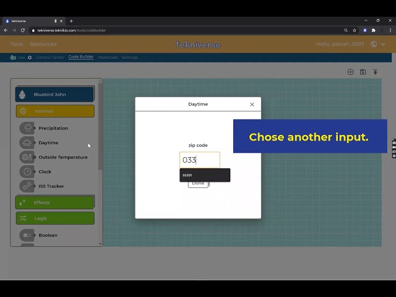Open the Chrome three-dot menu
This screenshot has width=396, height=297.
tap(390, 30)
